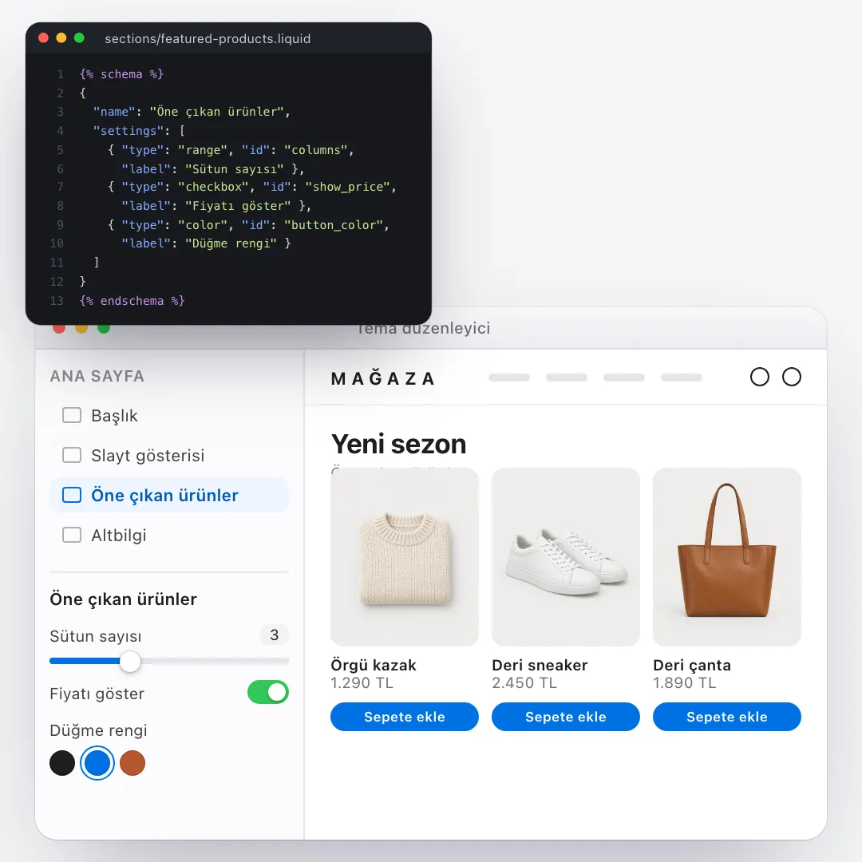The width and height of the screenshot is (862, 862).
Task: Add Deri çanta to cart via Sepete ekle
Action: [726, 716]
